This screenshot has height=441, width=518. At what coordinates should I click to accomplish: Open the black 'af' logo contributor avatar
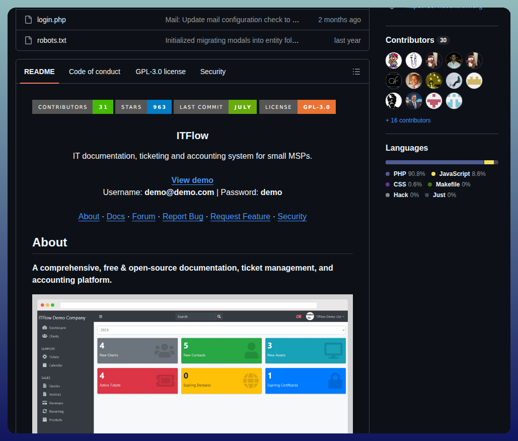click(x=394, y=81)
